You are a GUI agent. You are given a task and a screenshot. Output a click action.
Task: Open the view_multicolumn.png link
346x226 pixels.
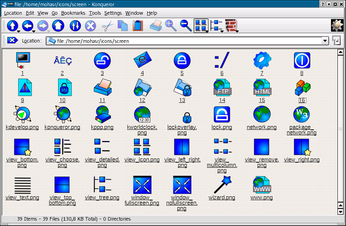222,165
